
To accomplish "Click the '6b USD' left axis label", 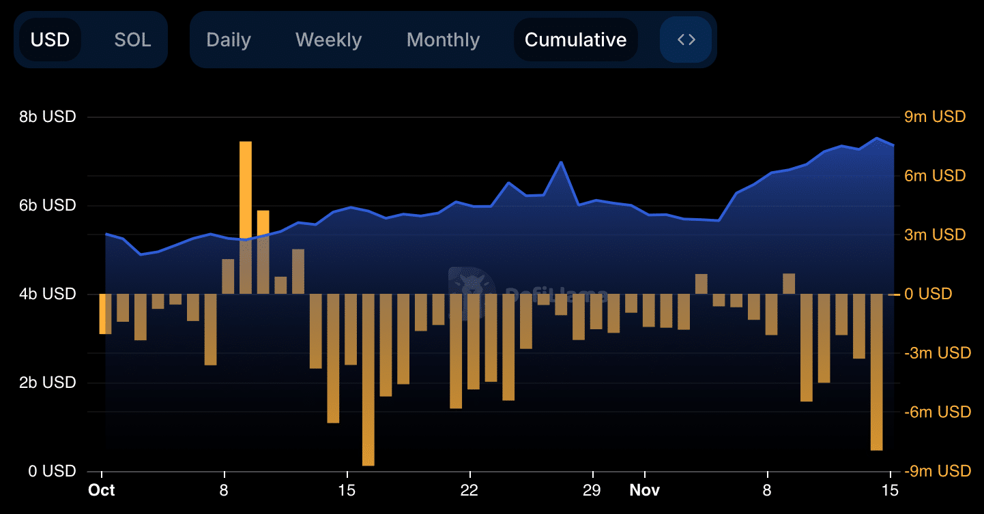I will point(47,205).
